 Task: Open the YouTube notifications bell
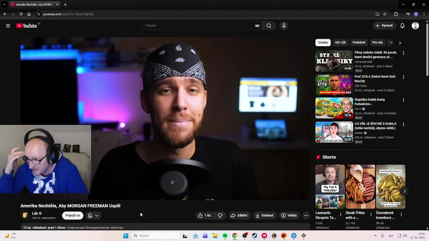[x=403, y=26]
